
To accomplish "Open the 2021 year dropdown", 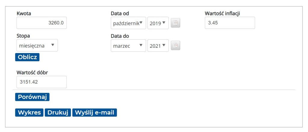I will coord(158,45).
